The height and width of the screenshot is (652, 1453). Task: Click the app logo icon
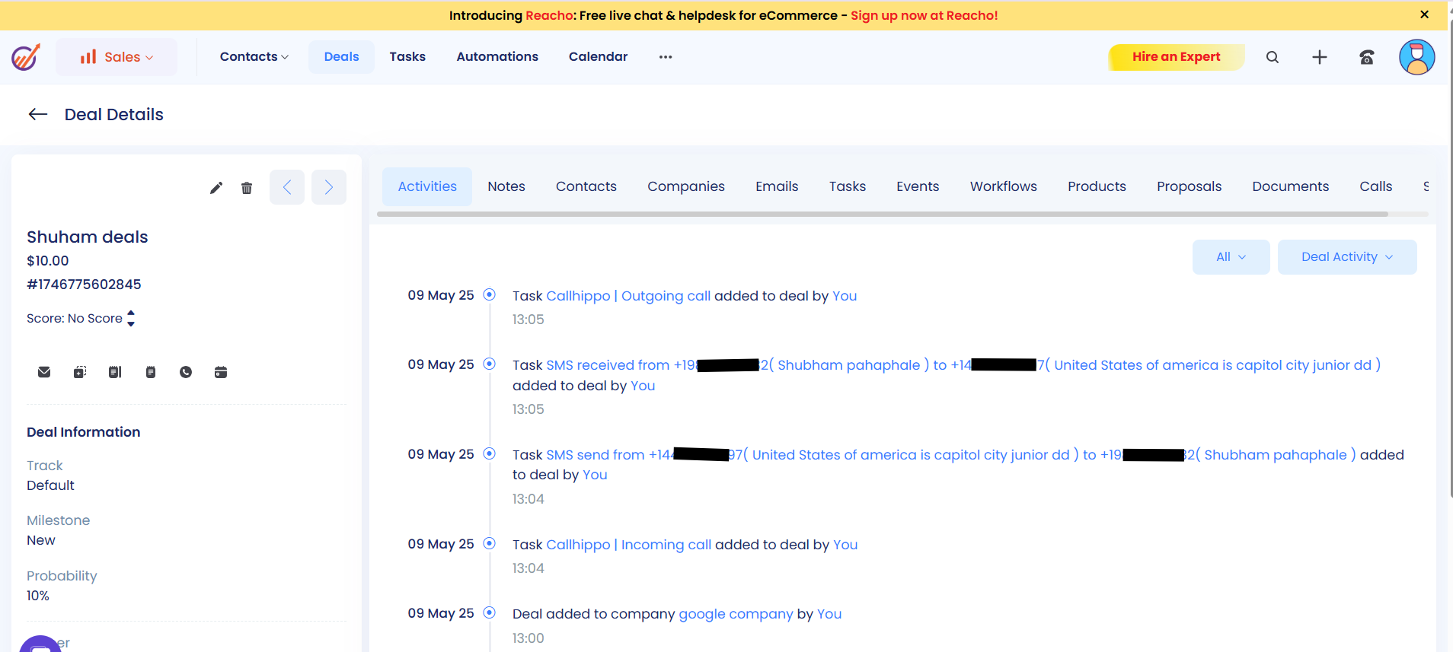[x=25, y=57]
